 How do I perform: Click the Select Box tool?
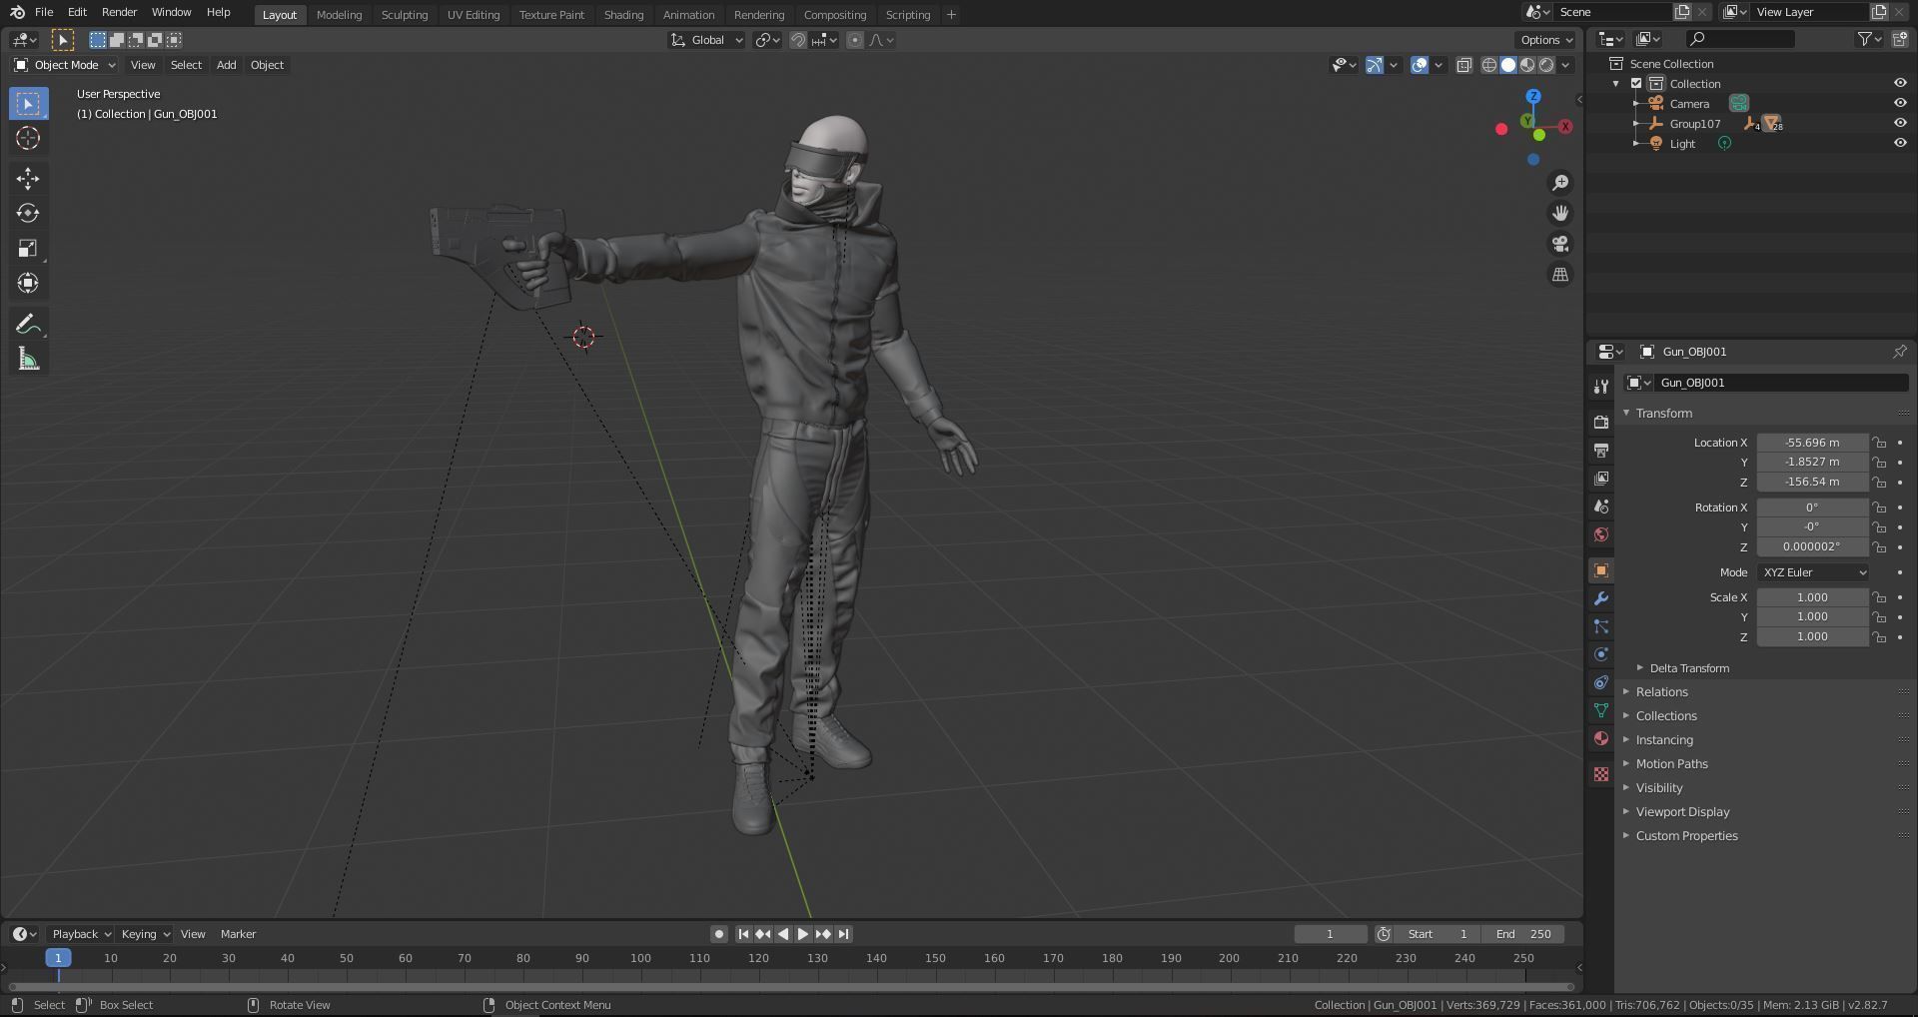click(x=28, y=104)
